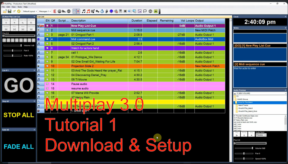The width and height of the screenshot is (288, 164).
Task: Add wait cue with stopwatch icon
Action: tap(102, 12)
